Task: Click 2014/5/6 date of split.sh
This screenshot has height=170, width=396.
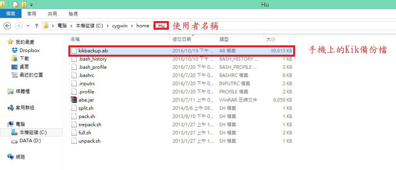Action: pos(193,108)
